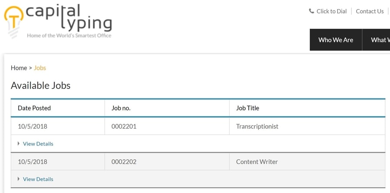
Task: Click the phone icon beside Click to Dial
Action: [x=312, y=11]
